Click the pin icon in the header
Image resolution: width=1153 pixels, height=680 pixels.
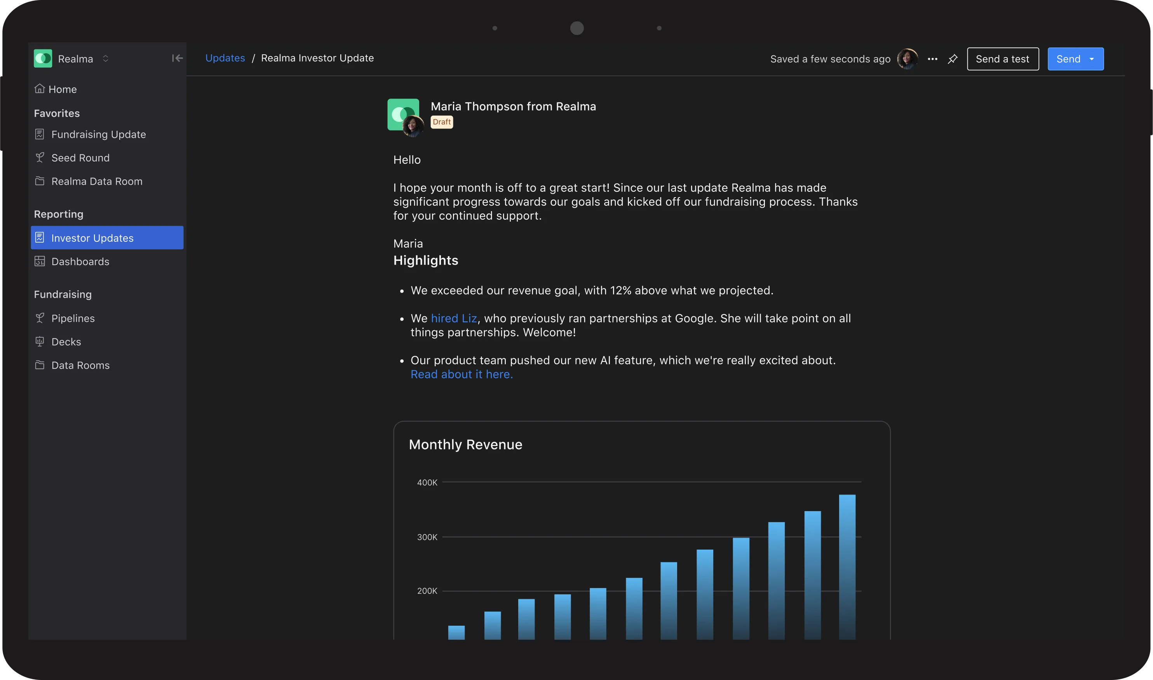[953, 59]
